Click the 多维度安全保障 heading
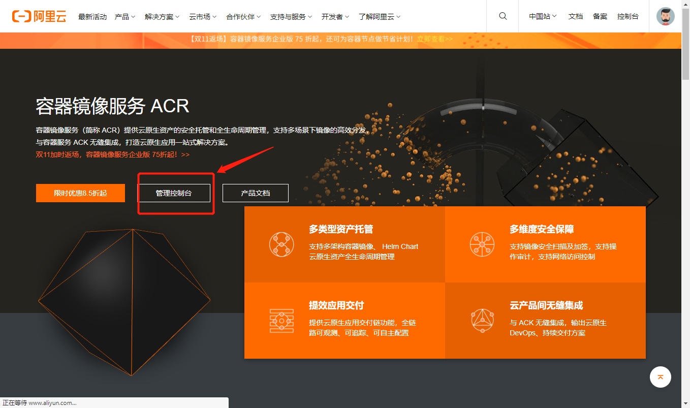Viewport: 690px width, 408px height. [542, 229]
